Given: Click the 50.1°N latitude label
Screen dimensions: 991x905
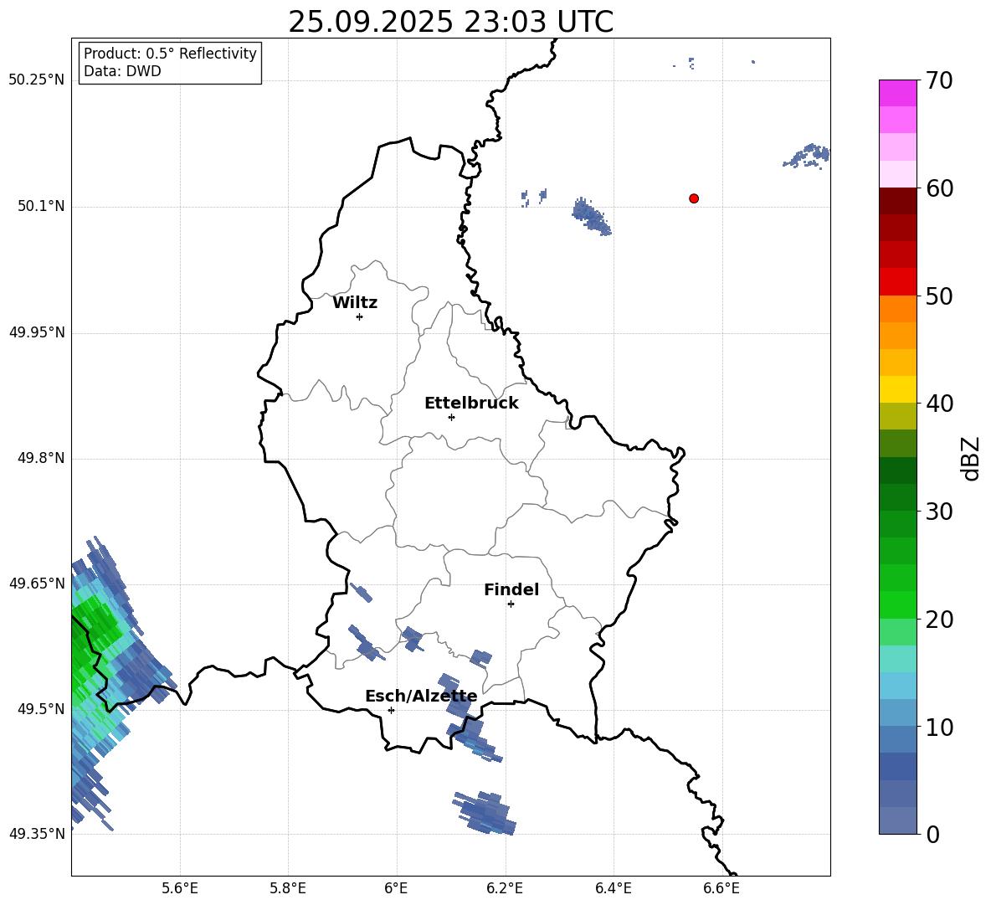Looking at the screenshot, I should [x=40, y=206].
